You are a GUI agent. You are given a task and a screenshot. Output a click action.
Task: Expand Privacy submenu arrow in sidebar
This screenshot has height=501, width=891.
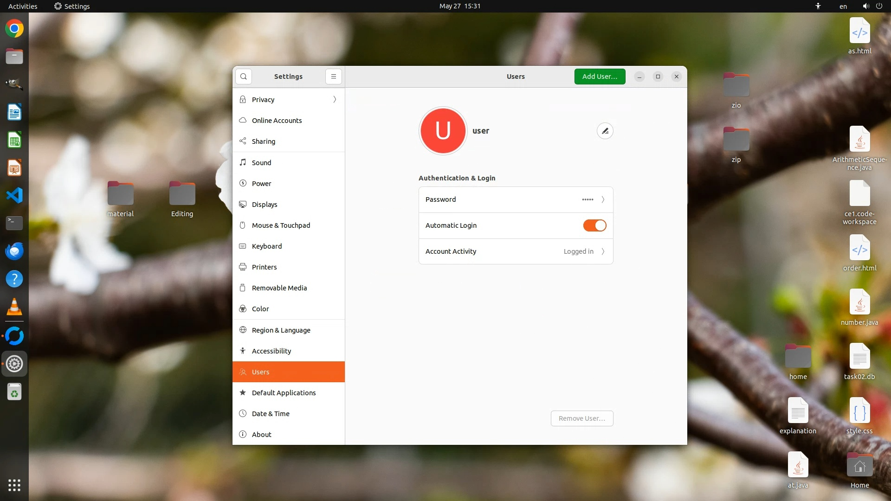point(335,100)
